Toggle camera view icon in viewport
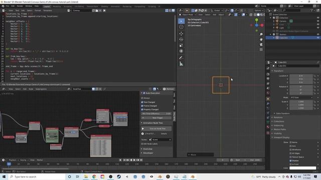321x180 pixels. tap(261, 44)
